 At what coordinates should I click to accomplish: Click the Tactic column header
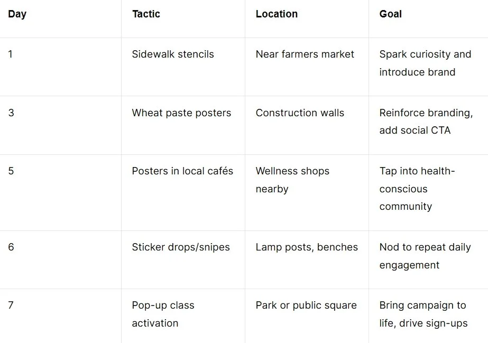point(146,14)
